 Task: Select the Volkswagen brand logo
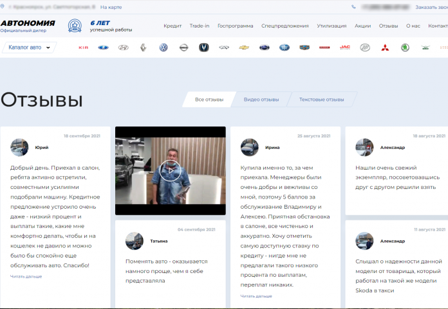click(163, 48)
